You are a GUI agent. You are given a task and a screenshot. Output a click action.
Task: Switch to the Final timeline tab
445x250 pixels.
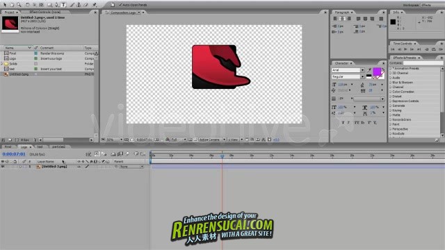click(x=8, y=147)
